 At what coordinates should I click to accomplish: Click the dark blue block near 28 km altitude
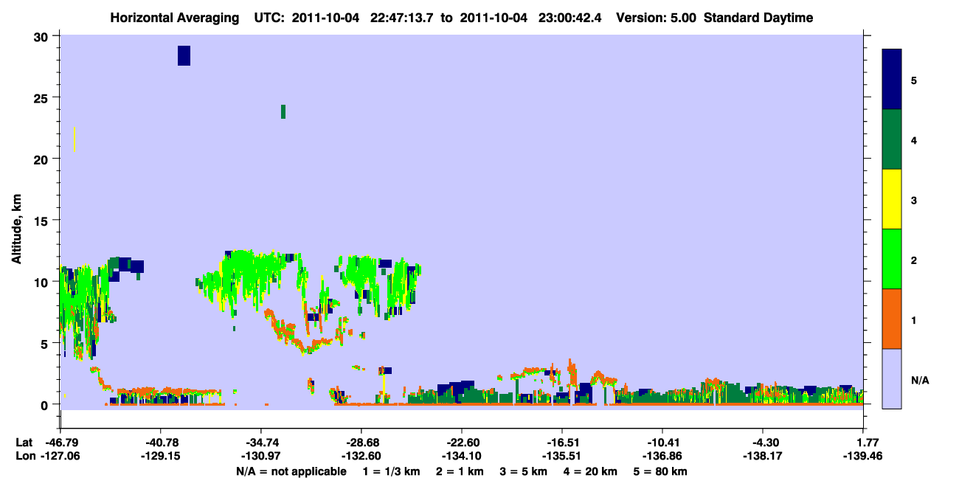(x=184, y=55)
